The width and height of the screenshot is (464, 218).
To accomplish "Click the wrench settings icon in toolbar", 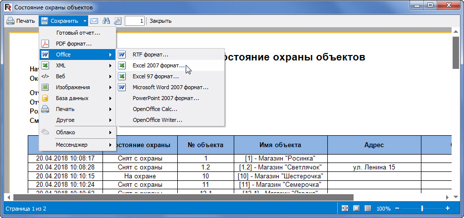I will [x=117, y=21].
